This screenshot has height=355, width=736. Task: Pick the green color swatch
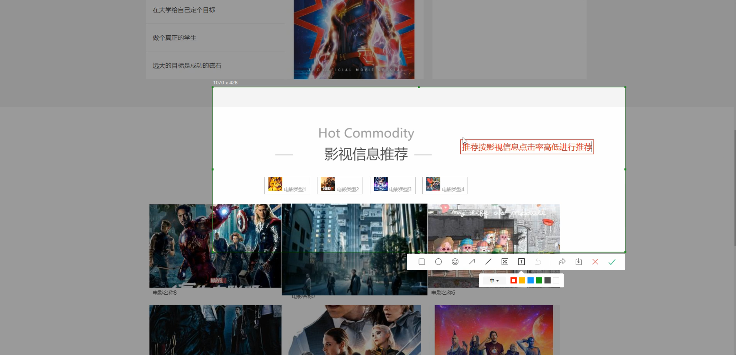coord(539,280)
